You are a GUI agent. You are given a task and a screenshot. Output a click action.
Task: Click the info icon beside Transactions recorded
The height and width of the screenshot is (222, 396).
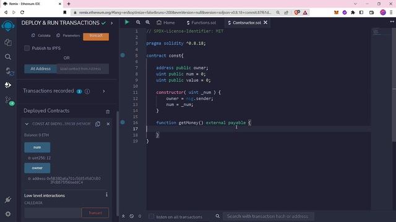[x=87, y=91]
